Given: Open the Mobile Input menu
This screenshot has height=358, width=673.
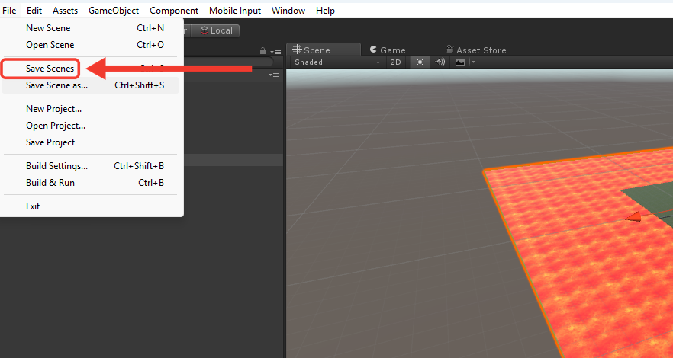Looking at the screenshot, I should pos(235,10).
